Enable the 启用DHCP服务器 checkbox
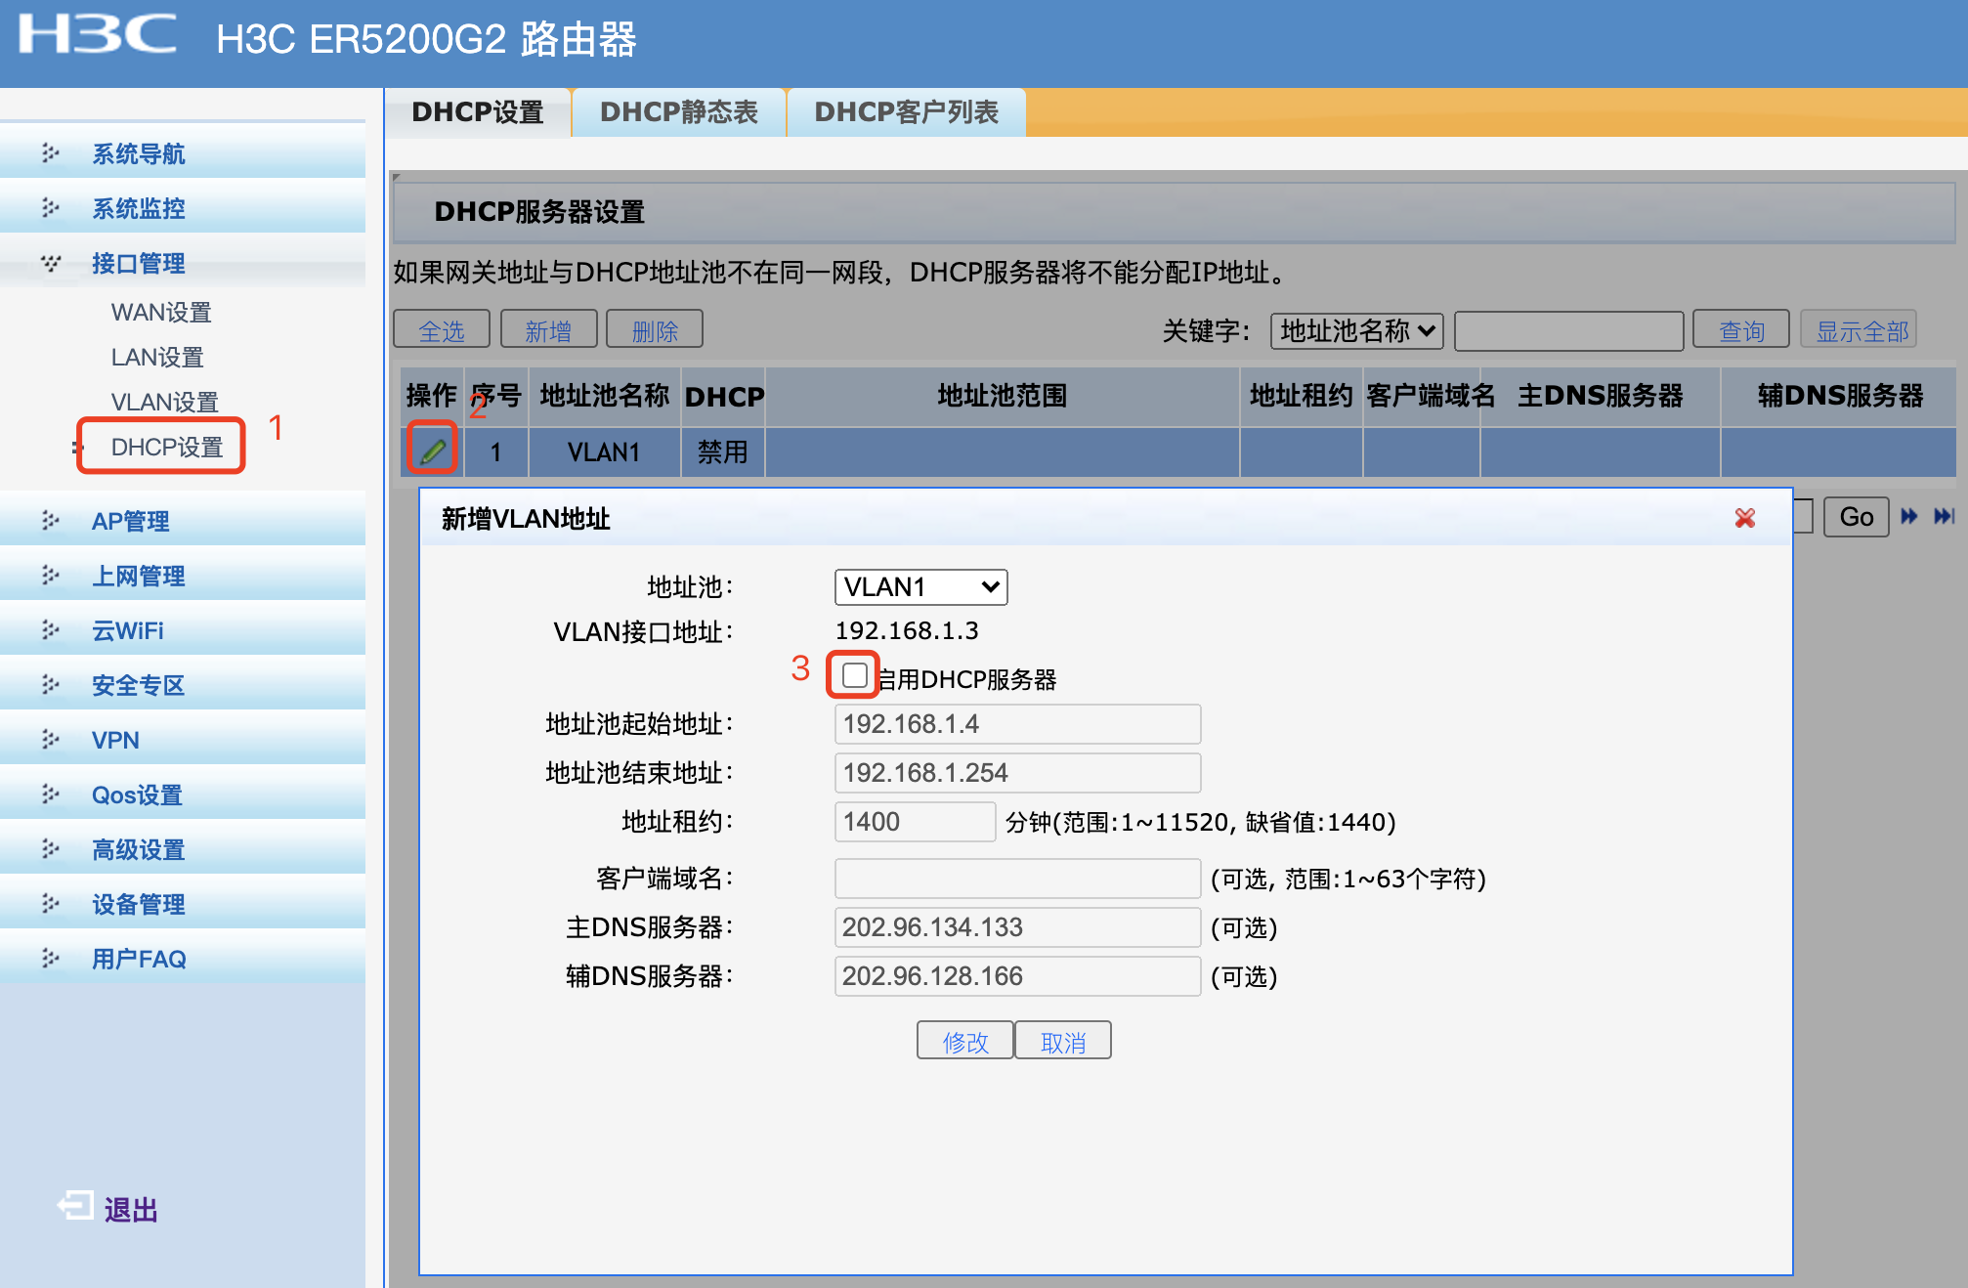Image resolution: width=1968 pixels, height=1288 pixels. tap(852, 675)
